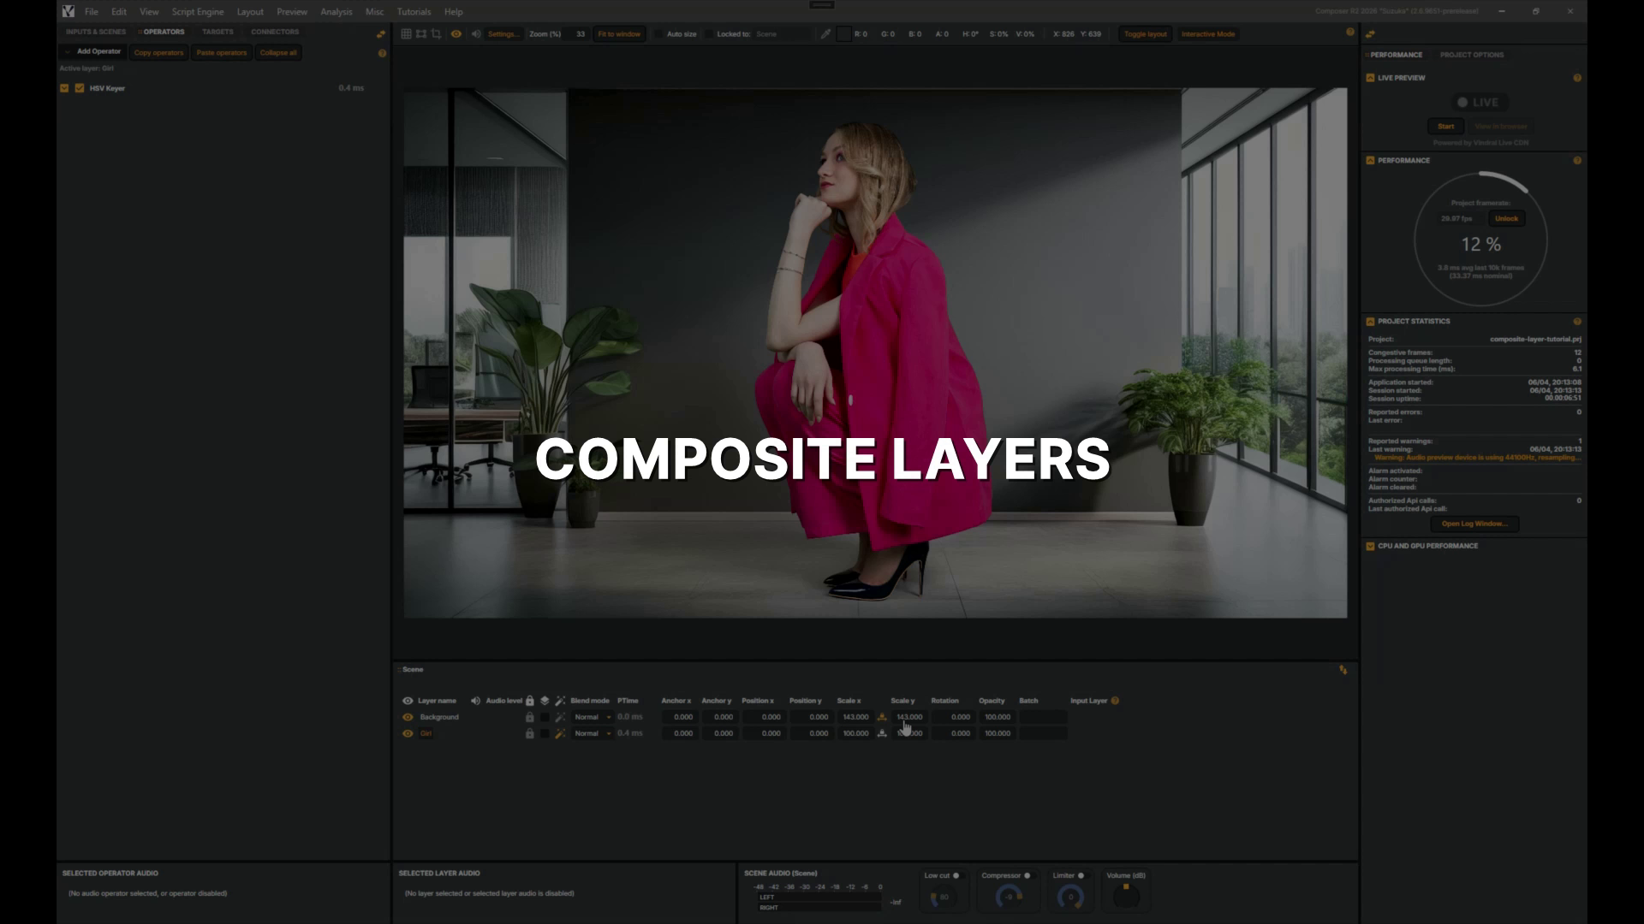
Task: Click Interactive Mode button
Action: 1208,34
